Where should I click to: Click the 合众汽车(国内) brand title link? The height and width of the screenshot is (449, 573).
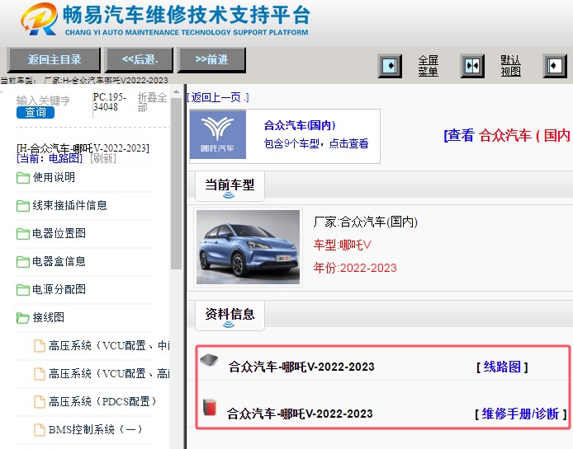point(300,125)
